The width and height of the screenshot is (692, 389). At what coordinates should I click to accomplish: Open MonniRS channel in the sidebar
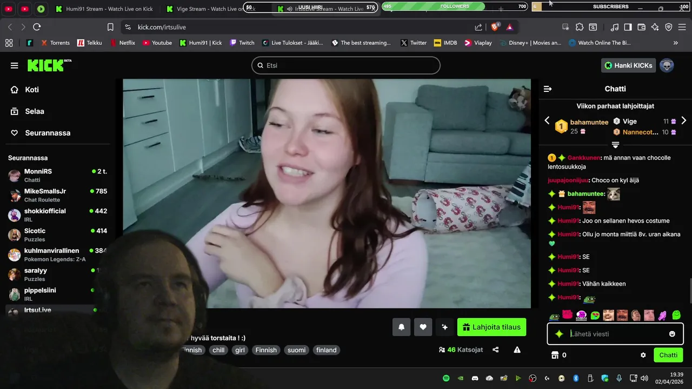[57, 175]
